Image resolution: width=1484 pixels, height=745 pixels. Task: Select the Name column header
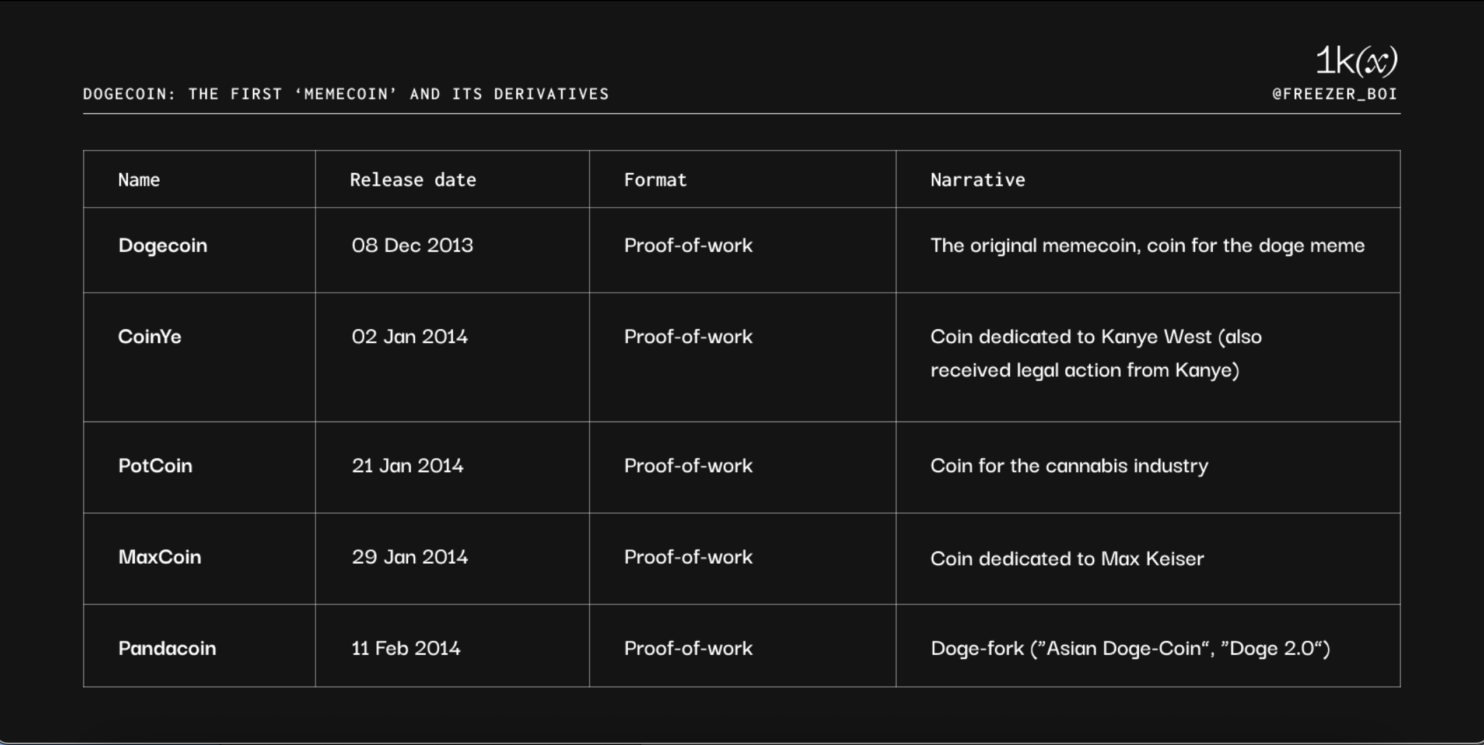[139, 180]
